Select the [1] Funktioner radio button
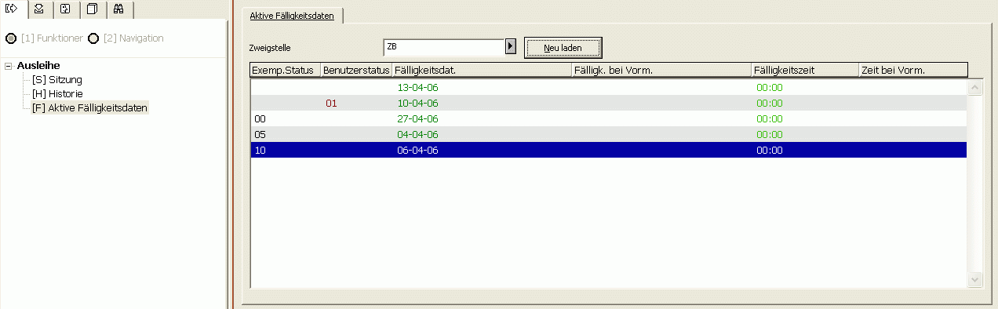 12,38
